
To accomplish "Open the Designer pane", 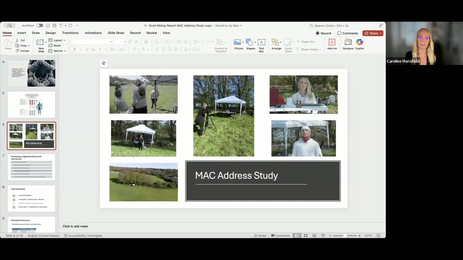I will [348, 42].
